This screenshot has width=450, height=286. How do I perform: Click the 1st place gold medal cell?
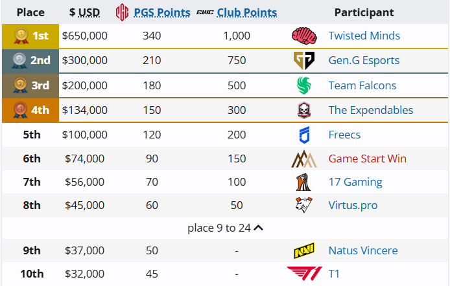31,36
